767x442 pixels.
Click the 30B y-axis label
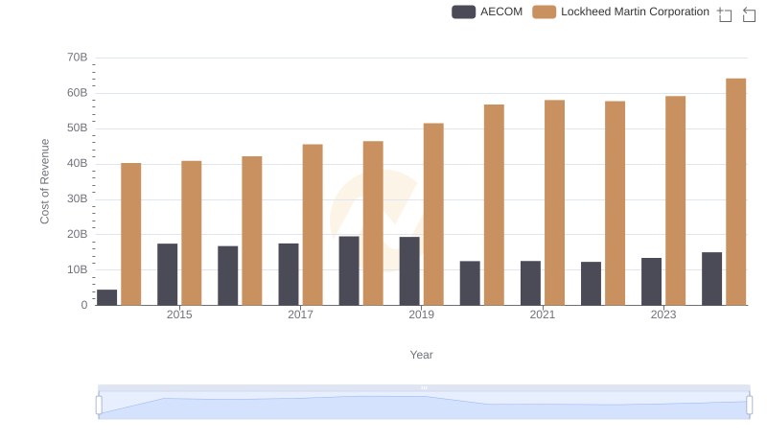pos(78,199)
